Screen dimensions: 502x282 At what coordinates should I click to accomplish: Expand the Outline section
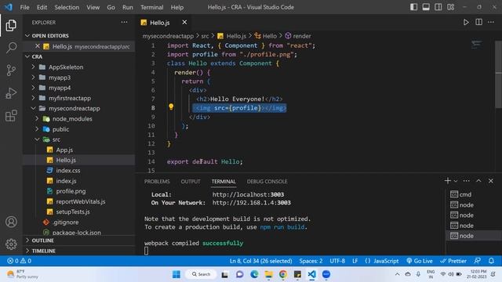[27, 240]
